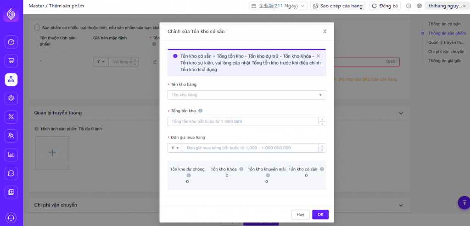Tick the multiple attributes product checkbox
This screenshot has width=470, height=226.
pyautogui.click(x=37, y=28)
